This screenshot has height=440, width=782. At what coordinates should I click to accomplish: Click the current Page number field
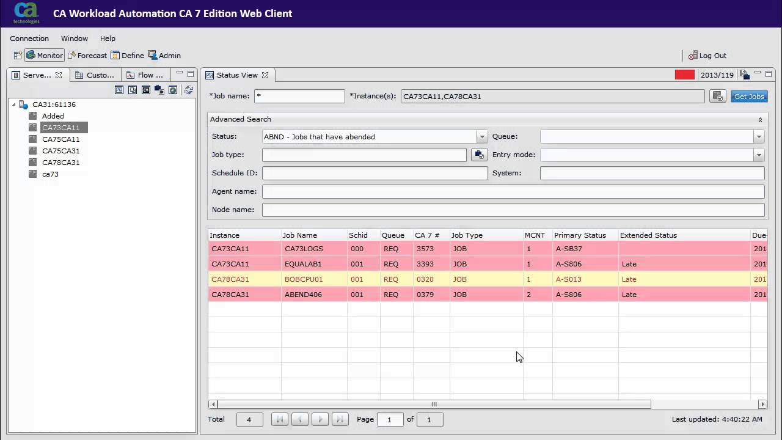point(390,420)
